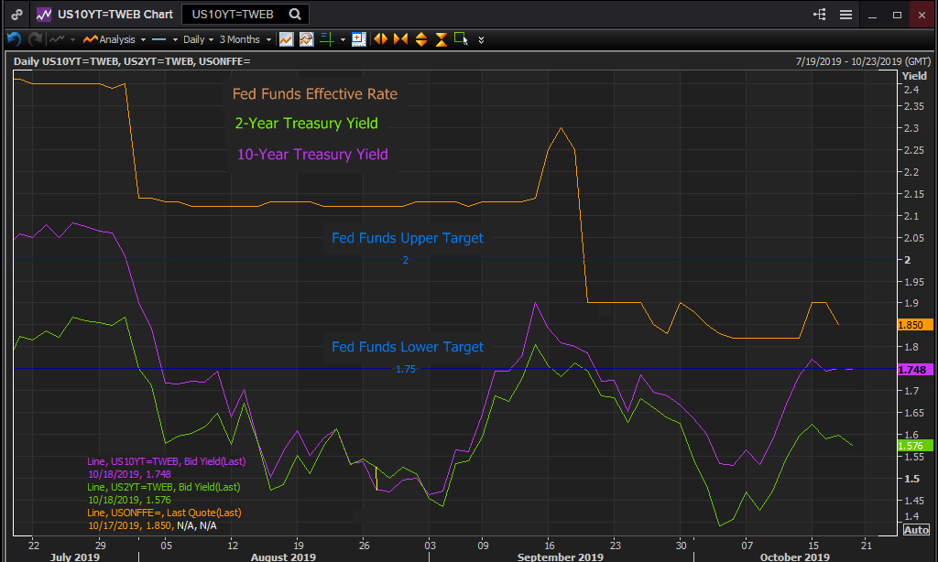Image resolution: width=938 pixels, height=562 pixels.
Task: Click the green crosshair cursor tool
Action: [x=327, y=39]
